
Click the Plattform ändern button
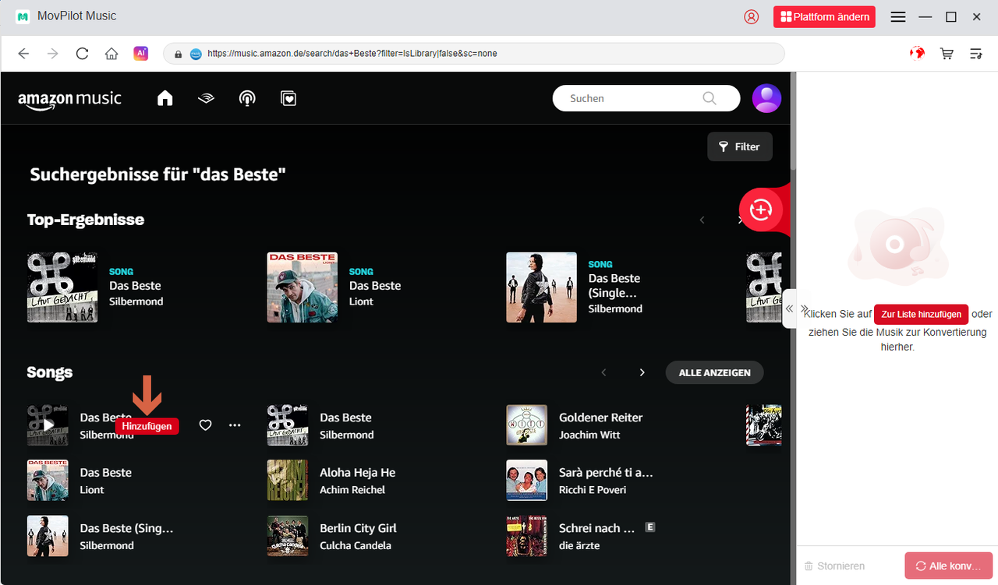point(824,16)
